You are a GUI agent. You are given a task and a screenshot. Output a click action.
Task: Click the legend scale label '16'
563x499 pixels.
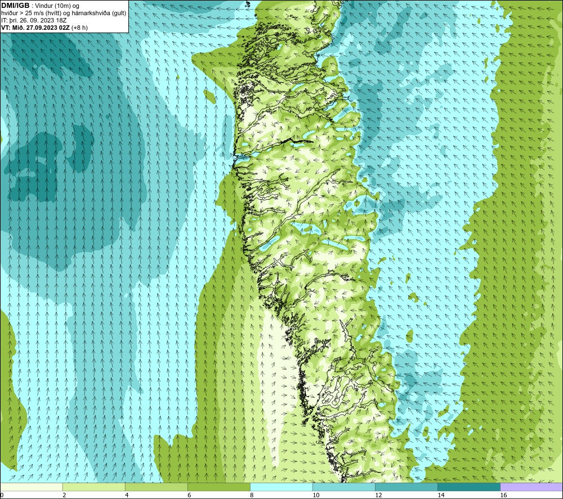(503, 495)
